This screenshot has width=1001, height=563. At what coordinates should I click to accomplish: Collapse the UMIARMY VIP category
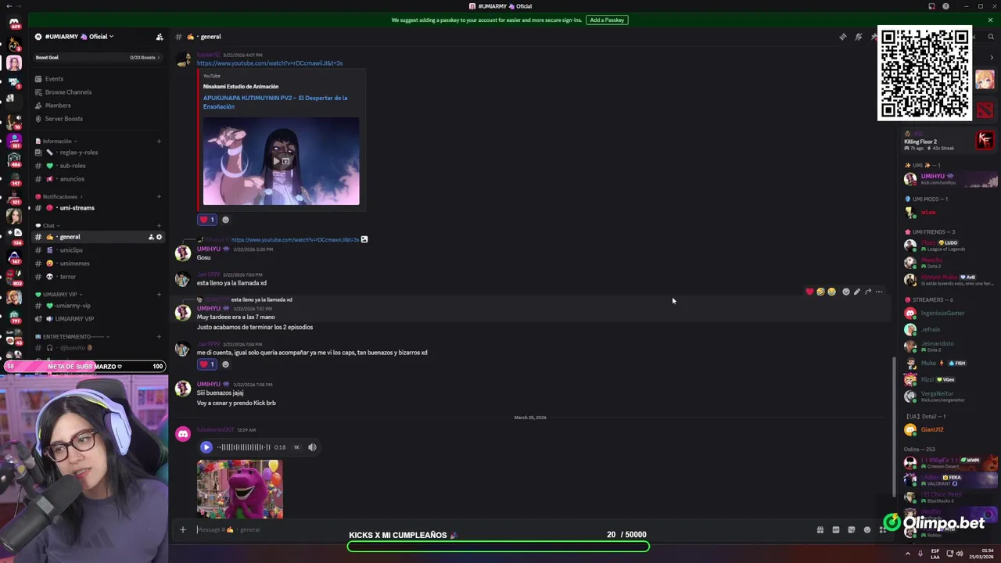[59, 295]
